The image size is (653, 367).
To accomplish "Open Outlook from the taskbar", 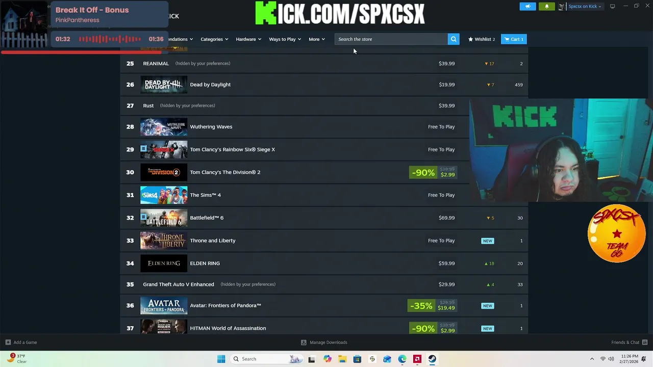I will (387, 359).
